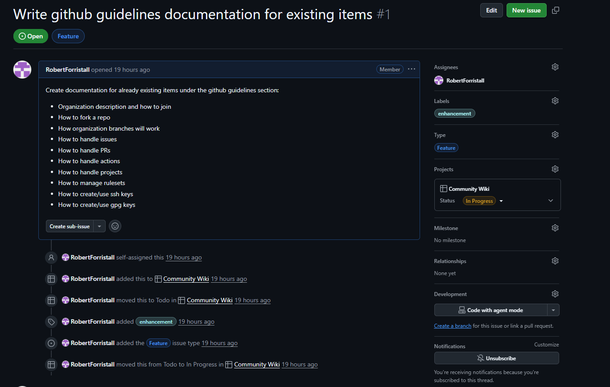This screenshot has width=610, height=387.
Task: Select the enhancement label badge
Action: click(454, 113)
